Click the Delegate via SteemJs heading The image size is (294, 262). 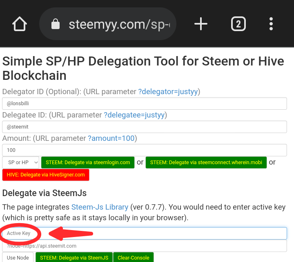45,193
